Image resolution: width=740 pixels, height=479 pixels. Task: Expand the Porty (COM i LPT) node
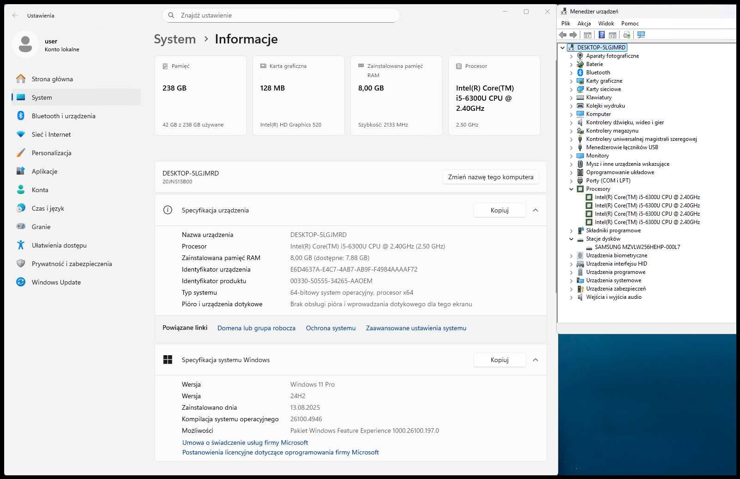(x=571, y=181)
